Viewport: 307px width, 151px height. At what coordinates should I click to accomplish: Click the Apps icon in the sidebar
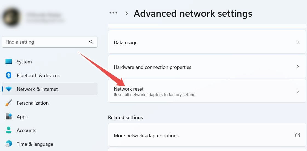(x=8, y=116)
